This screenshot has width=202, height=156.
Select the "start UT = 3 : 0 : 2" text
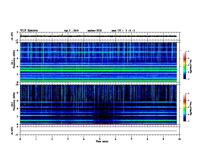pos(123,31)
